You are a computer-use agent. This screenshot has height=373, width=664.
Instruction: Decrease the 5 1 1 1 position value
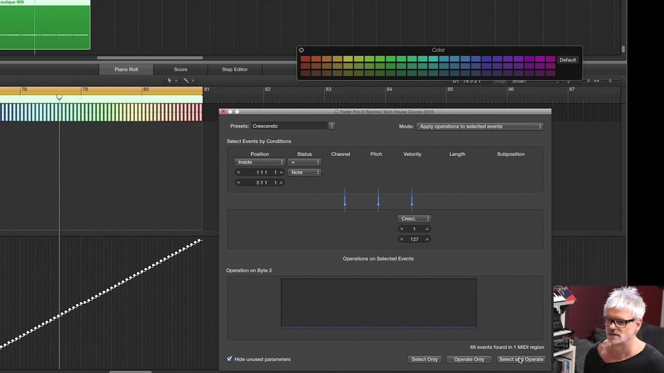239,182
